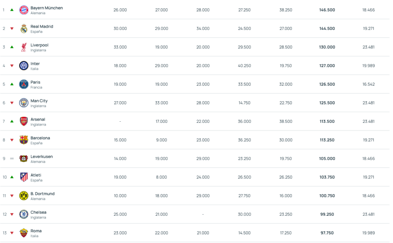Click the Roma club crest

[24, 233]
